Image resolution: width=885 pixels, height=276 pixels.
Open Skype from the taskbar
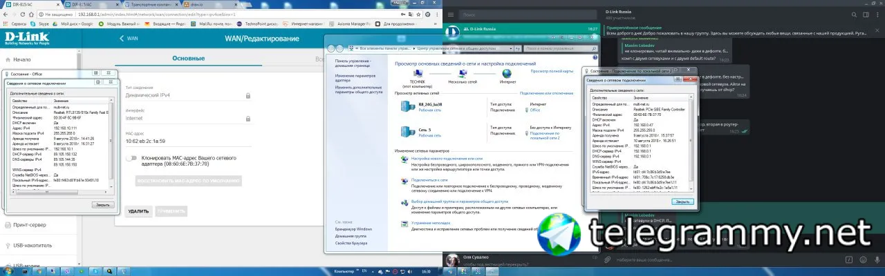click(x=94, y=271)
